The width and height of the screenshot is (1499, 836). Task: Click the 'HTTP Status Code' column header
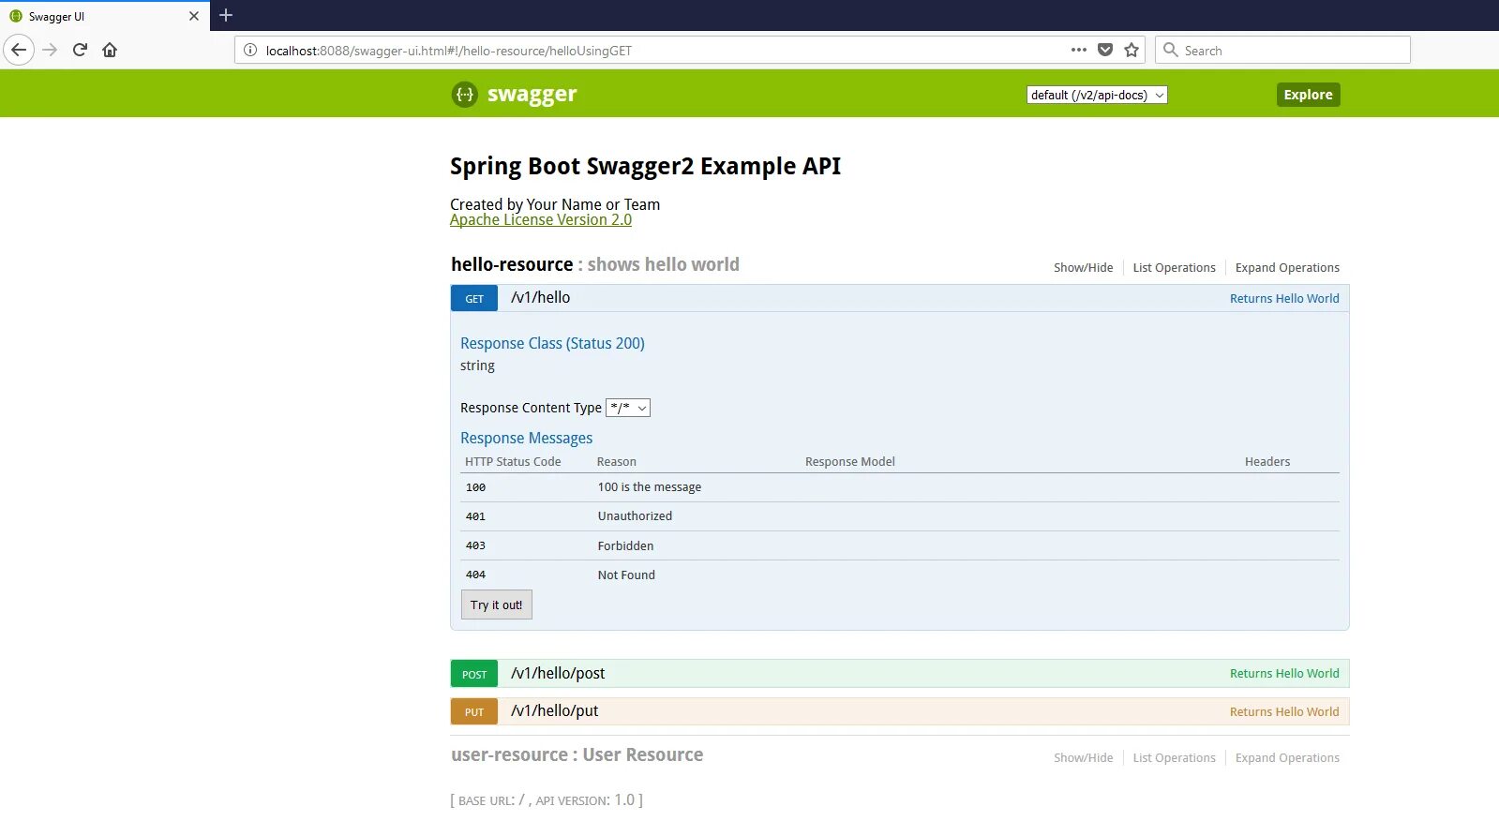(x=513, y=461)
